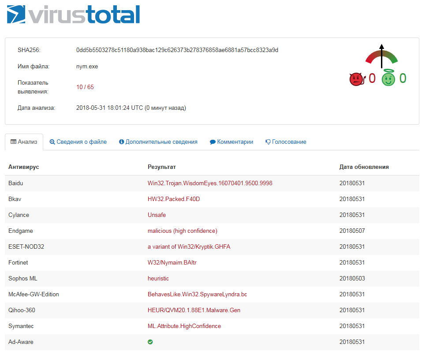
Task: Click the list icon on Анализ tab
Action: 13,142
